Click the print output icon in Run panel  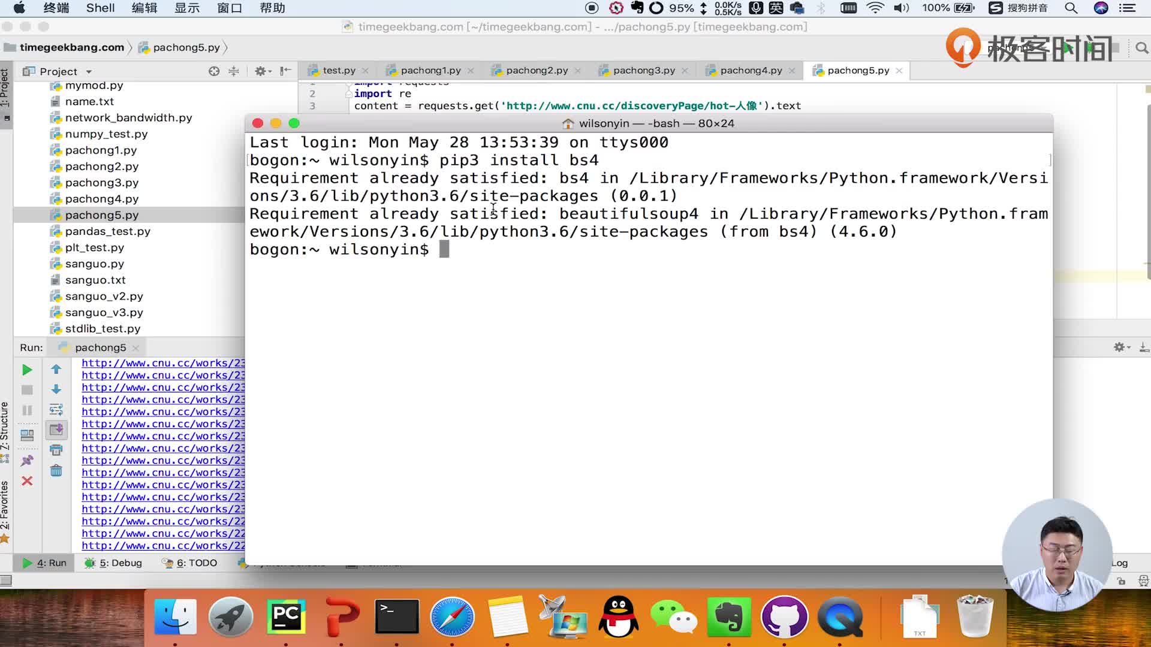56,451
